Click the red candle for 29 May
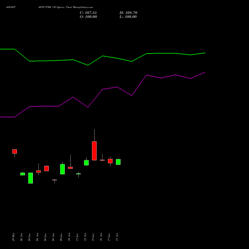This screenshot has width=249, height=249. pyautogui.click(x=14, y=151)
